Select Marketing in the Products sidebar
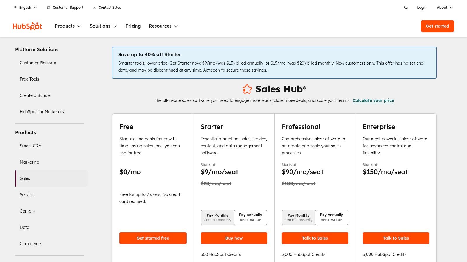The width and height of the screenshot is (467, 262). (29, 162)
